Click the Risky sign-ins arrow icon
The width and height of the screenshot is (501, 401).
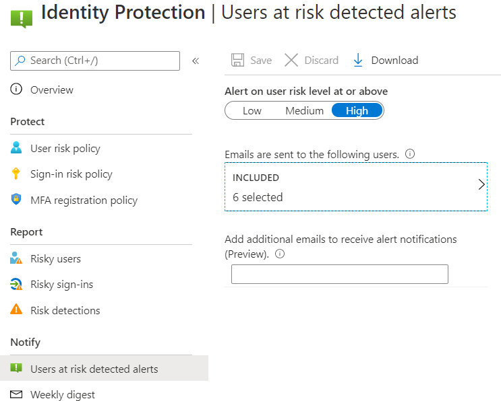pyautogui.click(x=16, y=284)
